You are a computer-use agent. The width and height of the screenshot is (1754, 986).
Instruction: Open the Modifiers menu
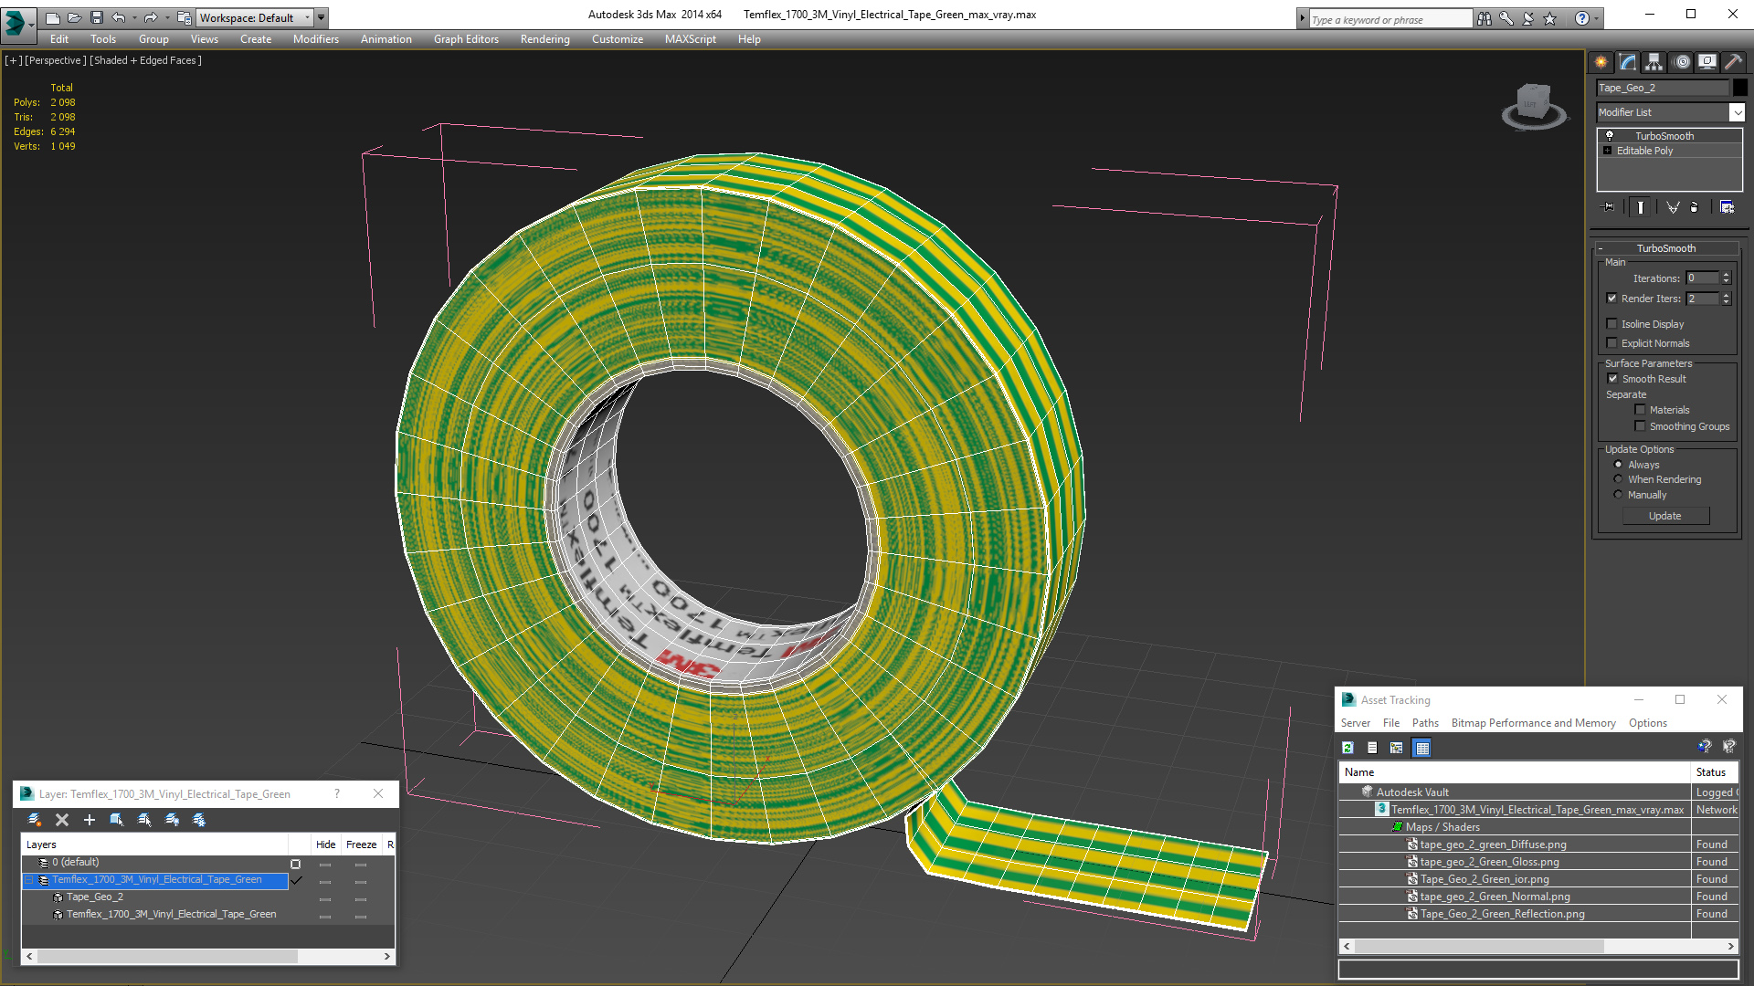pyautogui.click(x=316, y=39)
